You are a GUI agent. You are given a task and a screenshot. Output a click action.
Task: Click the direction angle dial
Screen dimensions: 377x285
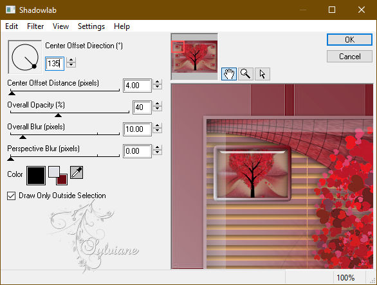coord(24,57)
